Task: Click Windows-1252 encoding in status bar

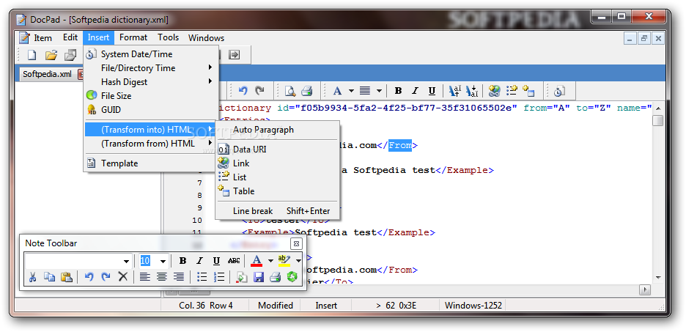Action: pyautogui.click(x=473, y=306)
